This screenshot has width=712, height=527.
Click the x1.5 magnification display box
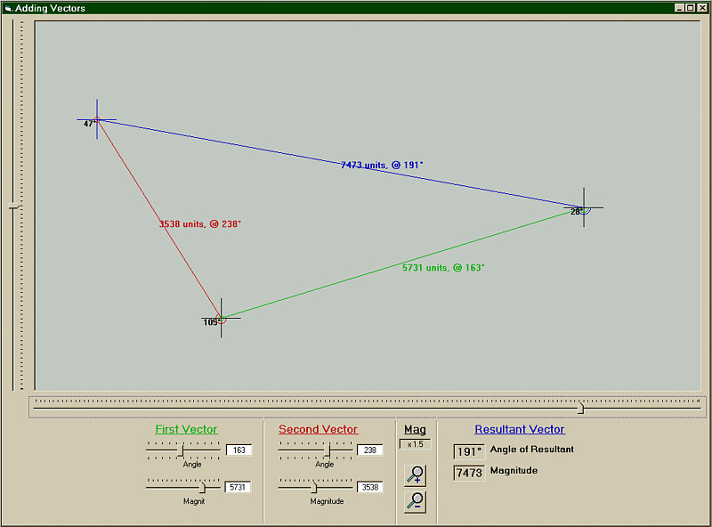[x=415, y=444]
